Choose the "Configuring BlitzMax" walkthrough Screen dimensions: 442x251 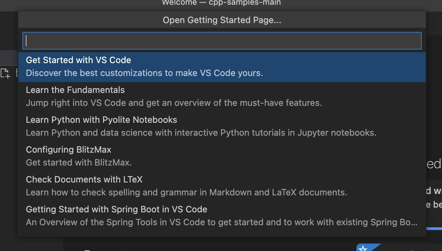pos(68,150)
